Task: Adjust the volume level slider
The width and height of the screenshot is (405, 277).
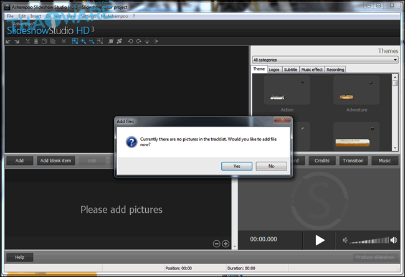Action: 369,241
